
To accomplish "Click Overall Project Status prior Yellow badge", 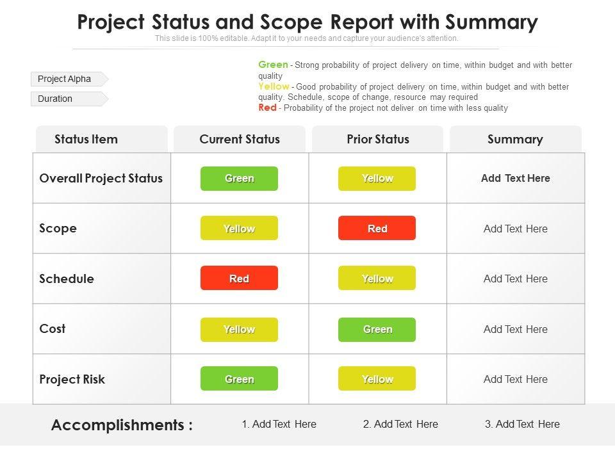I will pyautogui.click(x=377, y=179).
